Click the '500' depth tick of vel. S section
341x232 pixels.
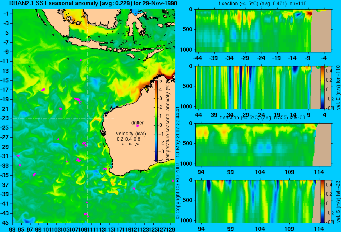click(x=188, y=200)
